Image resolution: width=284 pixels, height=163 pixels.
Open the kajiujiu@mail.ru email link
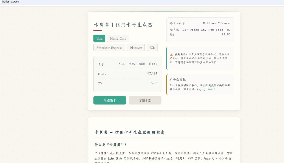[208, 89]
